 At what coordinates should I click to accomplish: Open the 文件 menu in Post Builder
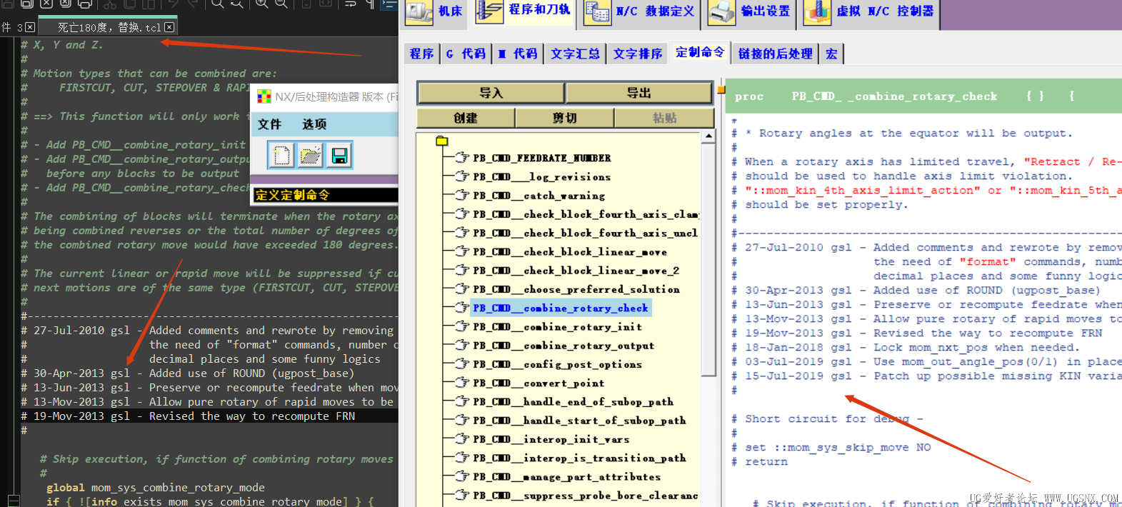coord(269,124)
